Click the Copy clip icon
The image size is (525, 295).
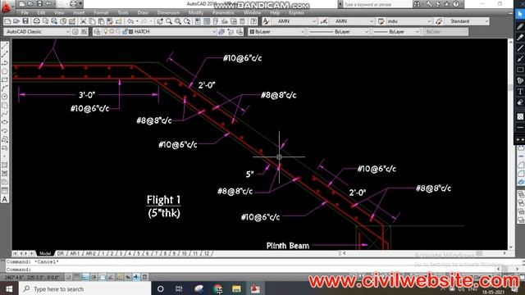click(x=92, y=21)
